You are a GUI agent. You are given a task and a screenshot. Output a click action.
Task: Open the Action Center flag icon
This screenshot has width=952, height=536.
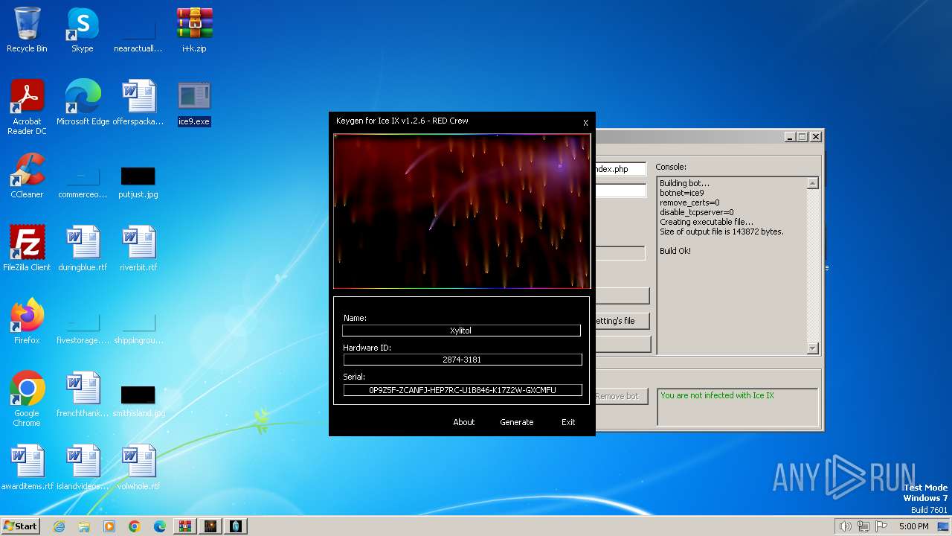(x=881, y=526)
